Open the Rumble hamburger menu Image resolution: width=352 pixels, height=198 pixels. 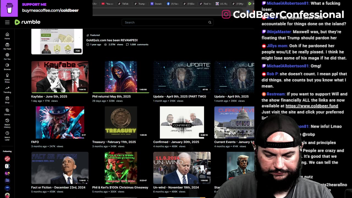click(x=7, y=22)
